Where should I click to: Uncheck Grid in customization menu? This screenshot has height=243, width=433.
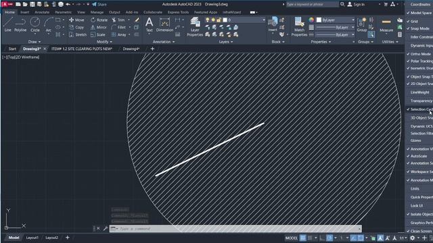click(419, 21)
